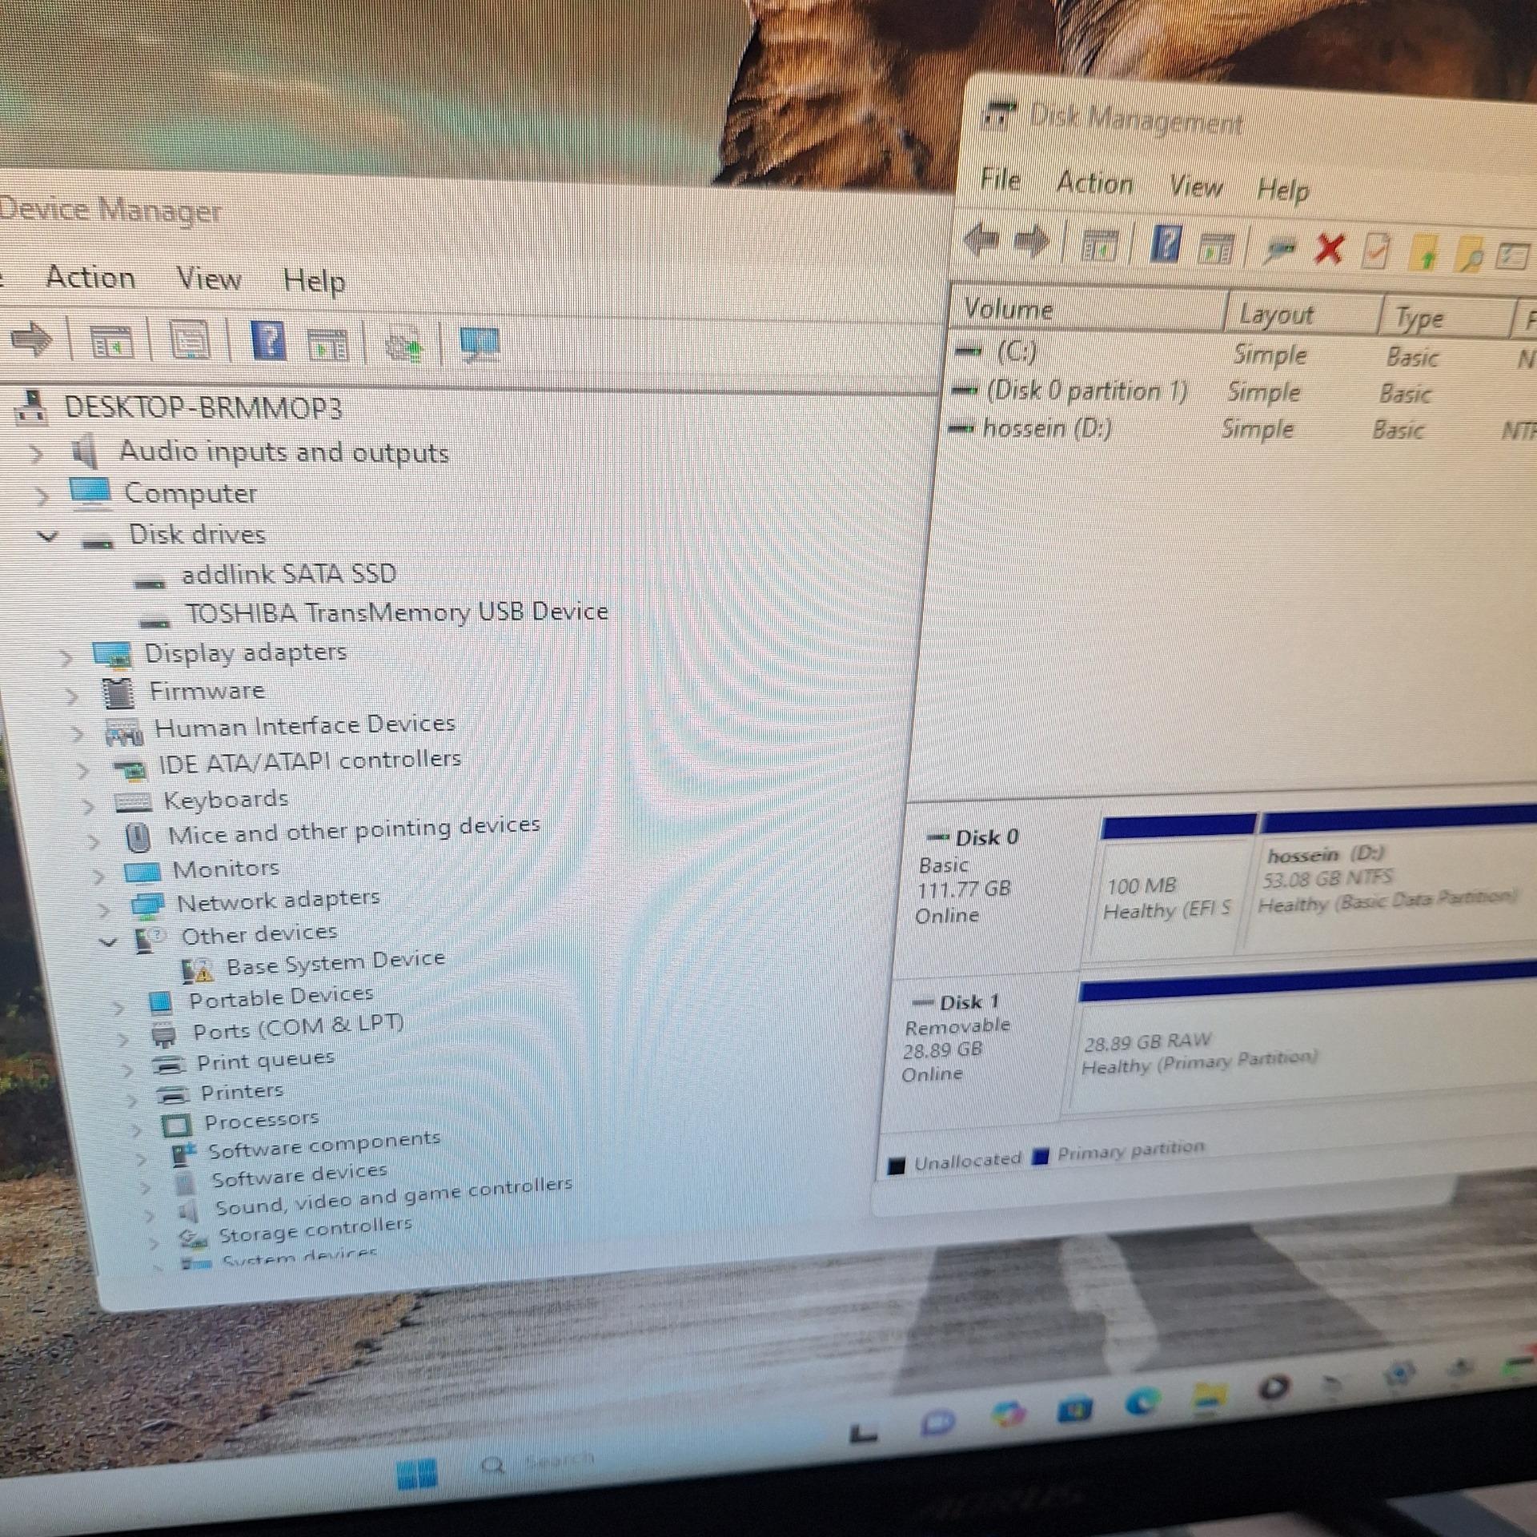Viewport: 1537px width, 1537px height.
Task: Toggle the console tree icon in Device Manager
Action: [x=111, y=342]
